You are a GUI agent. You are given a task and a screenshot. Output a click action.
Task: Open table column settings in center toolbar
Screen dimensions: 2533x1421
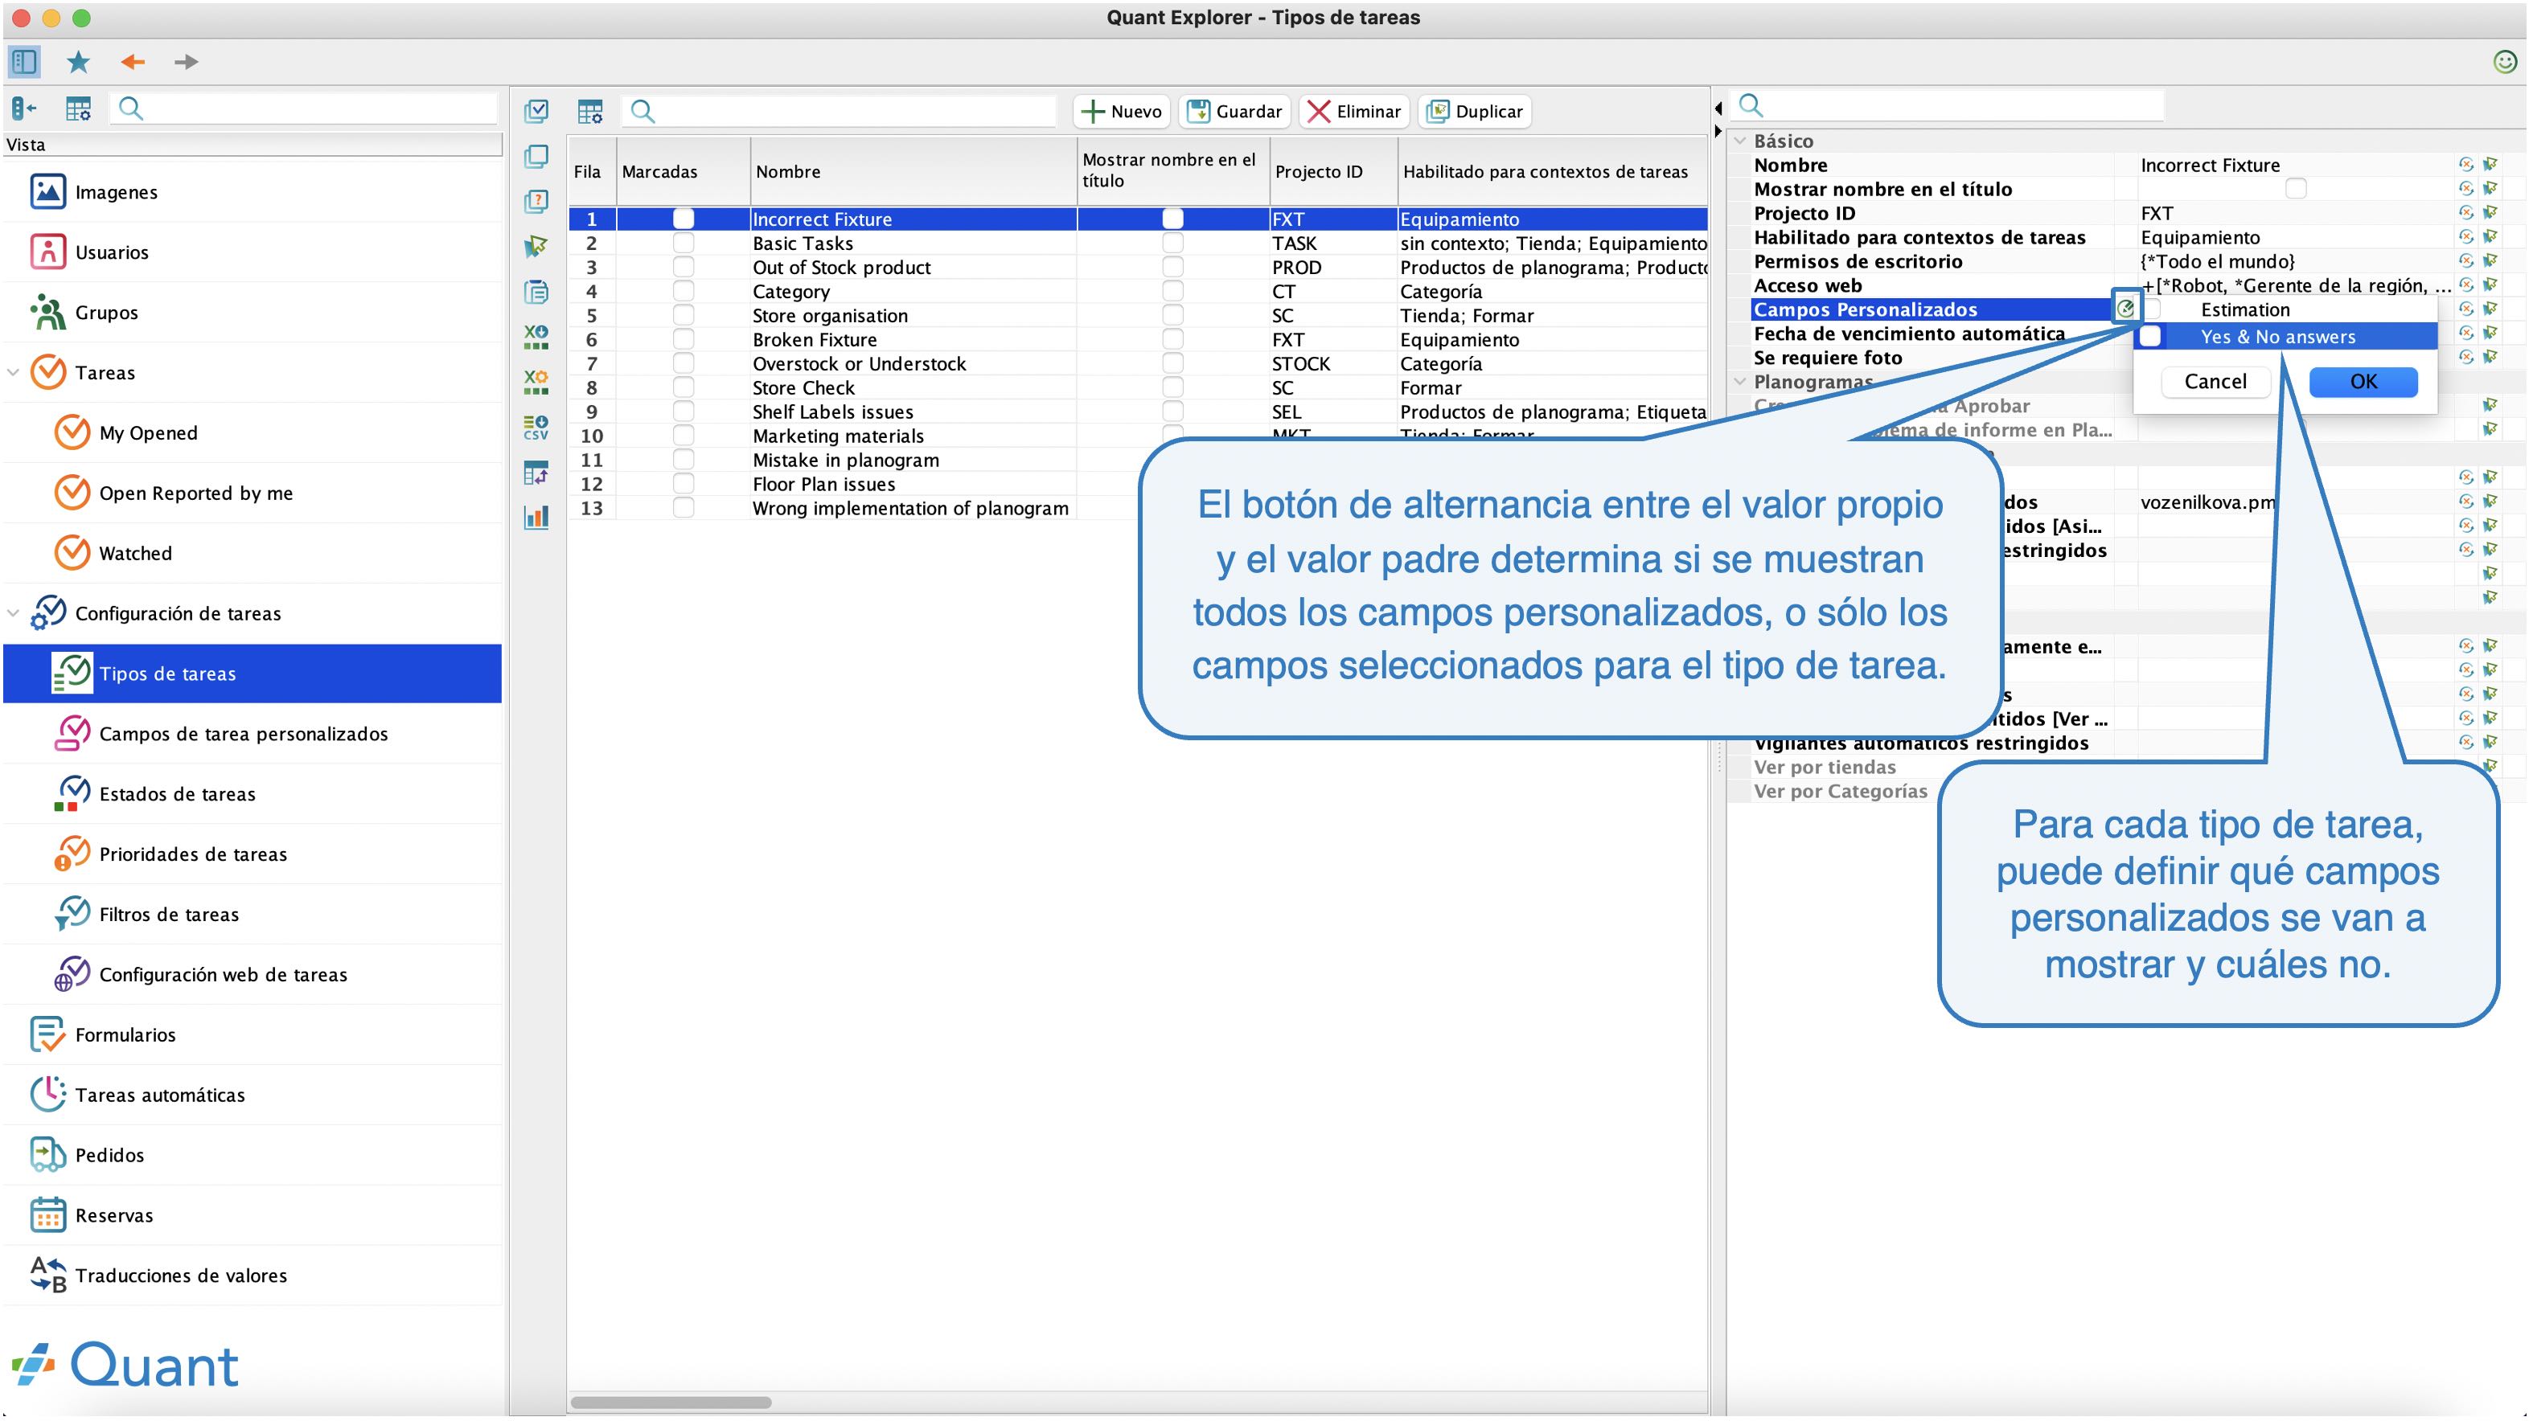click(x=590, y=111)
